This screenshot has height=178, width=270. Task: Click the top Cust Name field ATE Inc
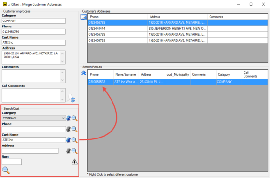33,42
